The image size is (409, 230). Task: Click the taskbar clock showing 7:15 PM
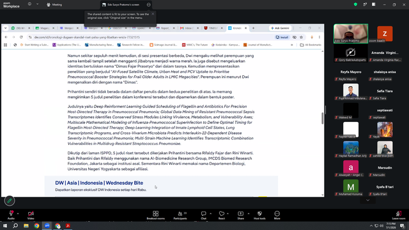390,226
